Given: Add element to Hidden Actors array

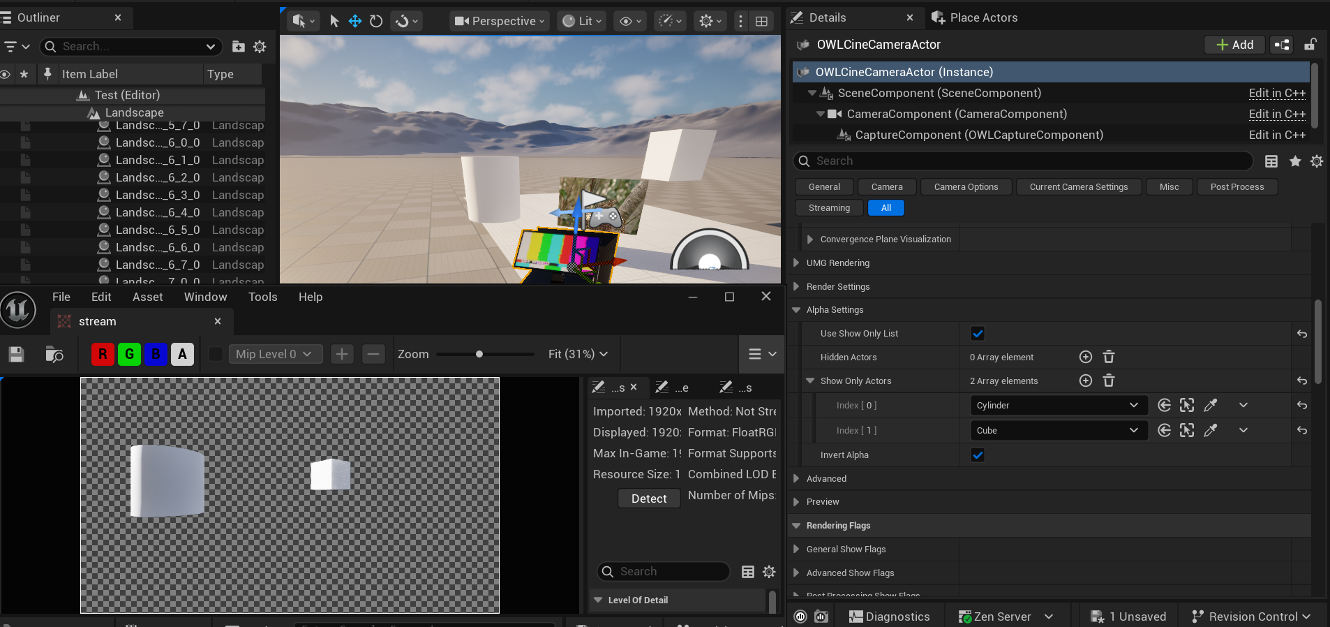Looking at the screenshot, I should coord(1086,357).
